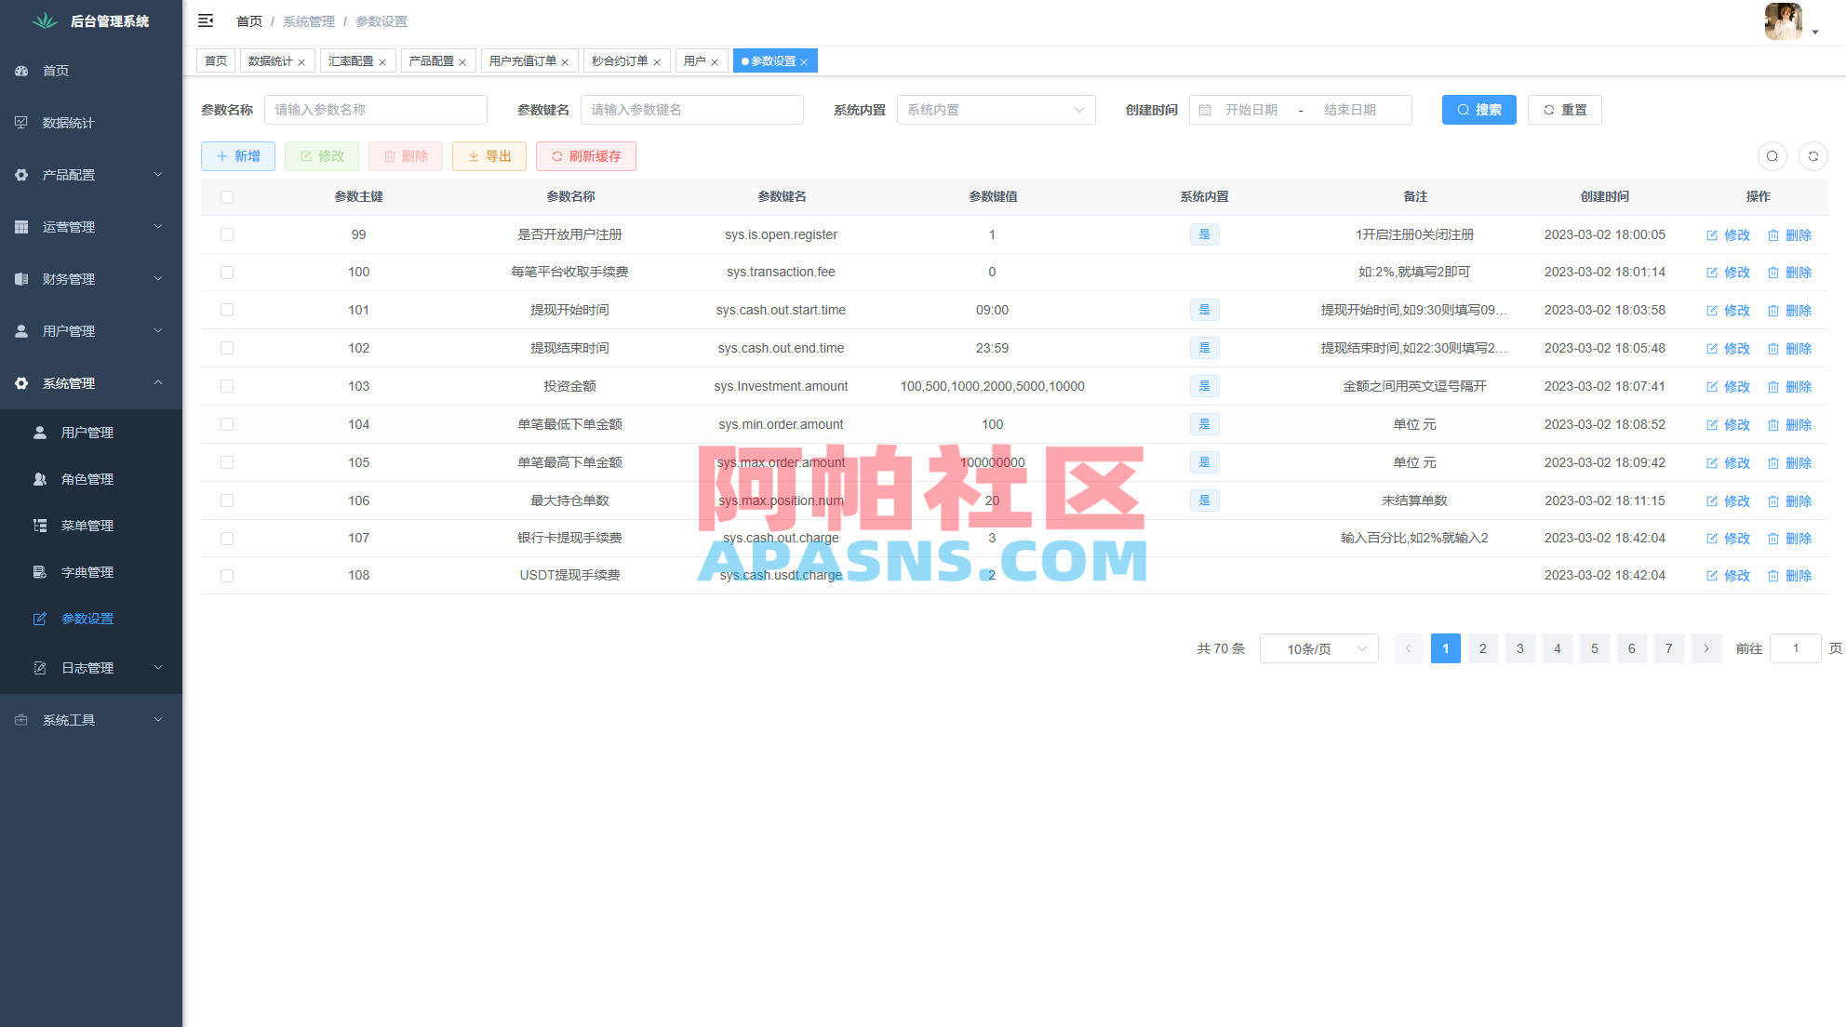
Task: Open the 数据统计 section in the sidebar
Action: 67,122
